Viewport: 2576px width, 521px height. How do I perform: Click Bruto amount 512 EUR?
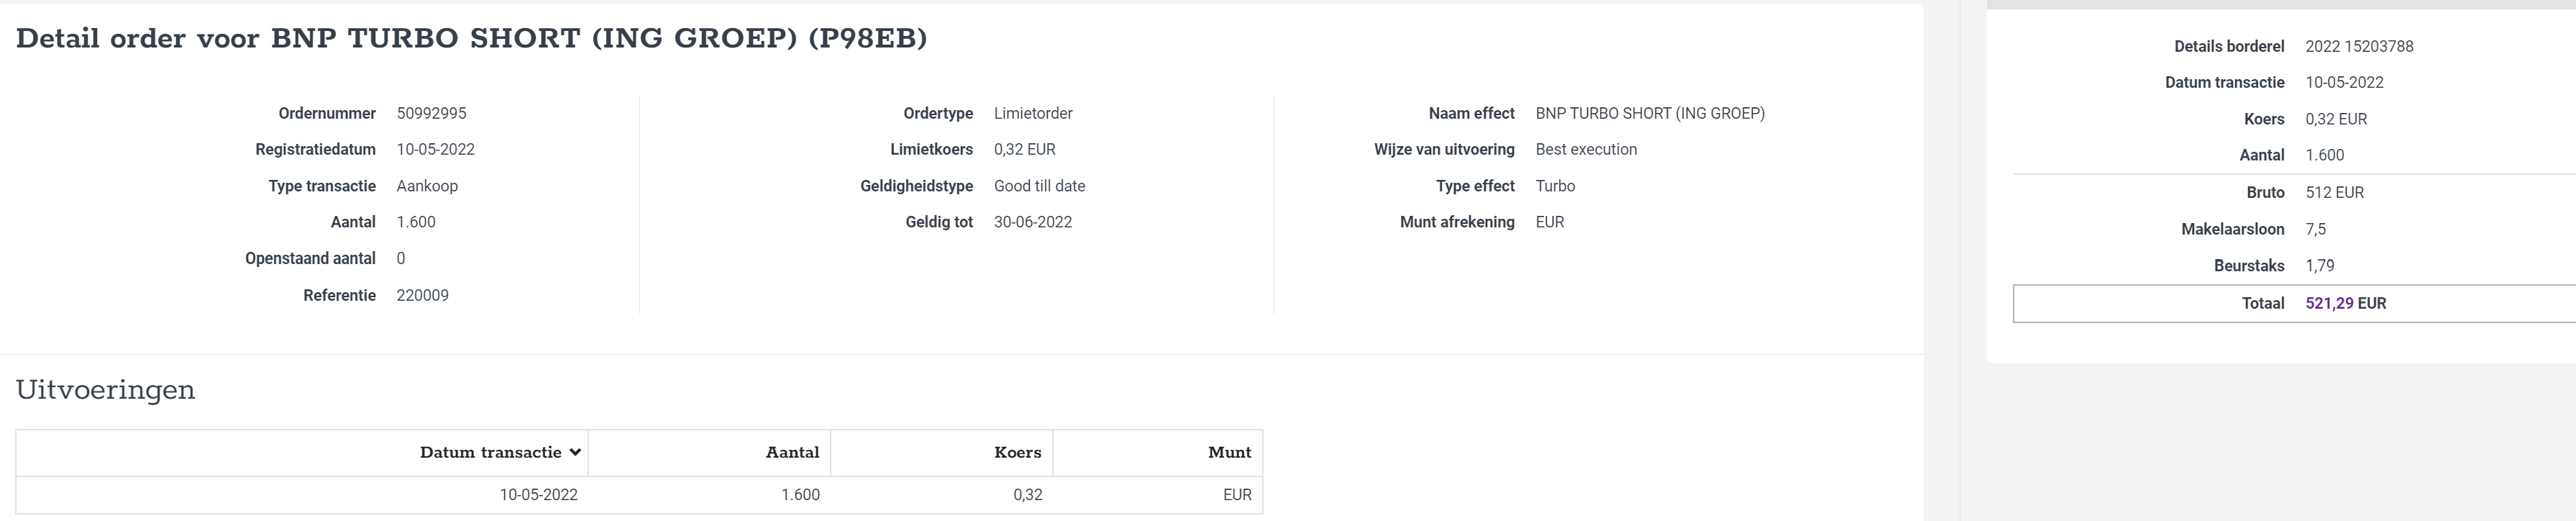(x=2334, y=193)
